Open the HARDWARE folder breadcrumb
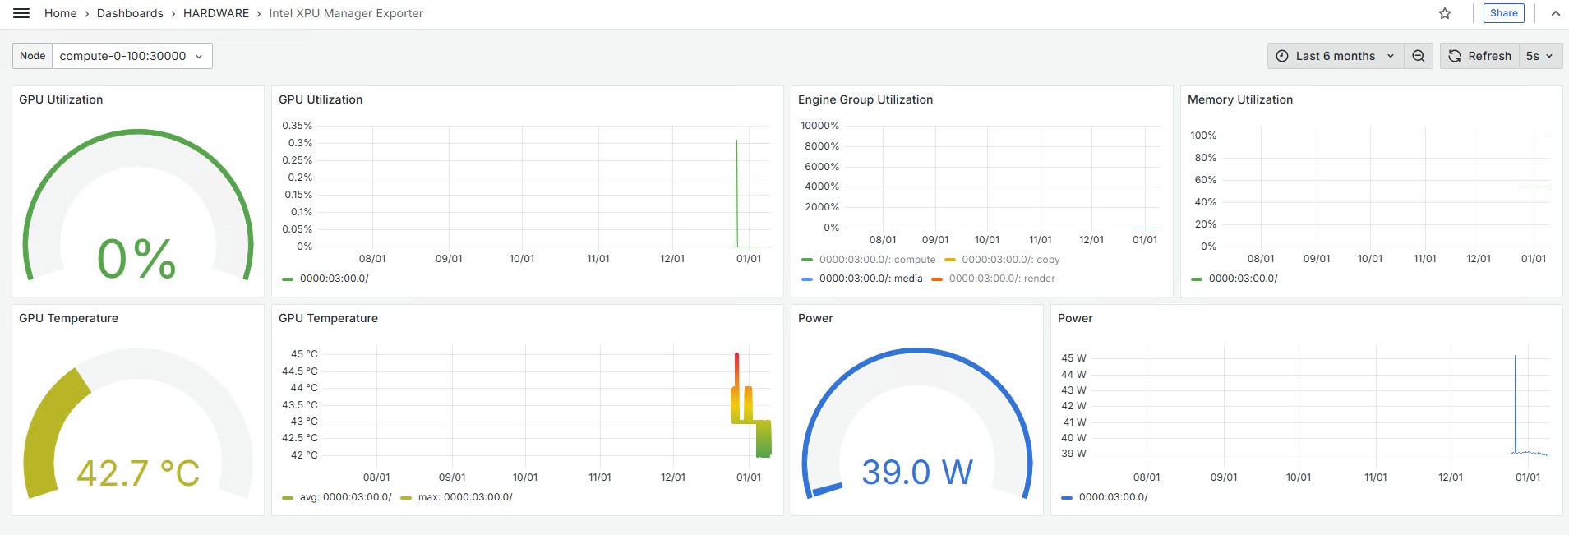 [x=215, y=13]
